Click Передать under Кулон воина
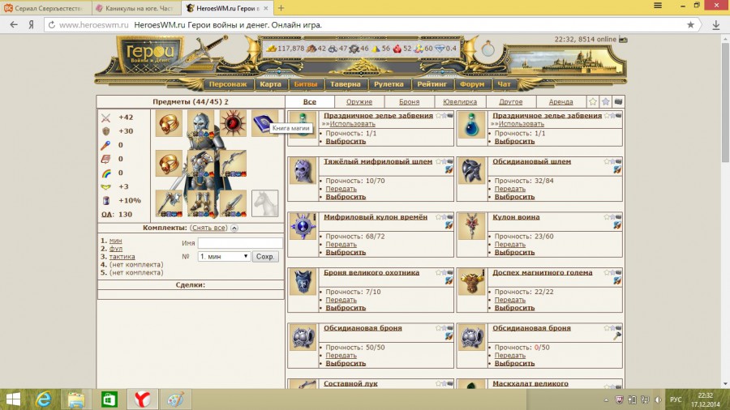This screenshot has height=410, width=730. point(510,244)
